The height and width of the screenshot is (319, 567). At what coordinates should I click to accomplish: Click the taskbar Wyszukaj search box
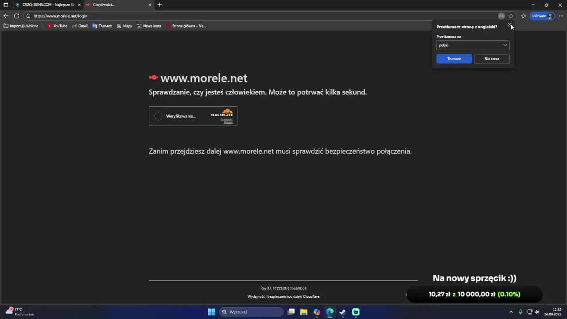tap(251, 312)
